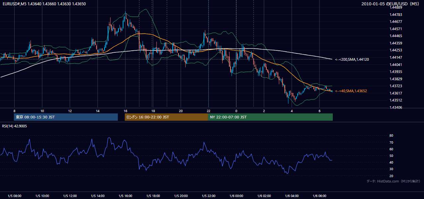
Task: Click hour label 12 under price chart
Action: (x=70, y=111)
